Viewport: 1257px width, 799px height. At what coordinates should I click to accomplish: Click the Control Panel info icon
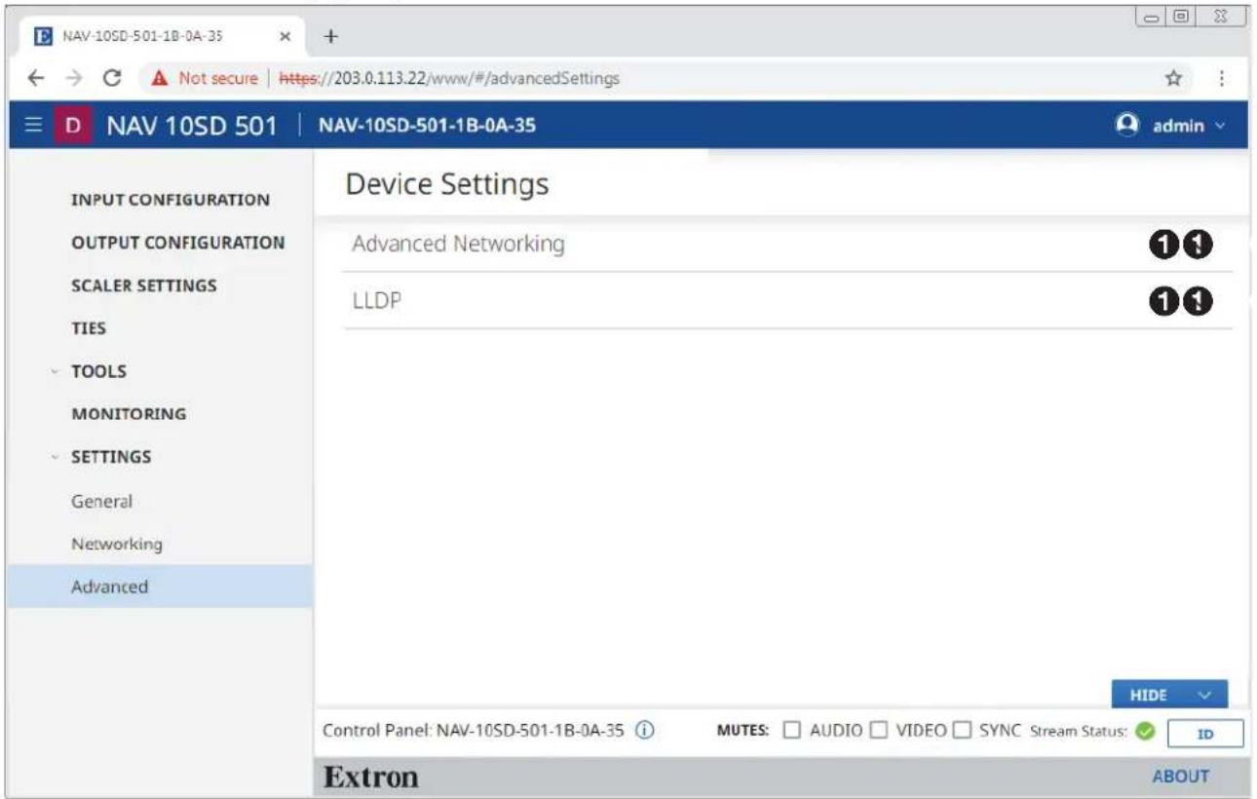(x=644, y=733)
